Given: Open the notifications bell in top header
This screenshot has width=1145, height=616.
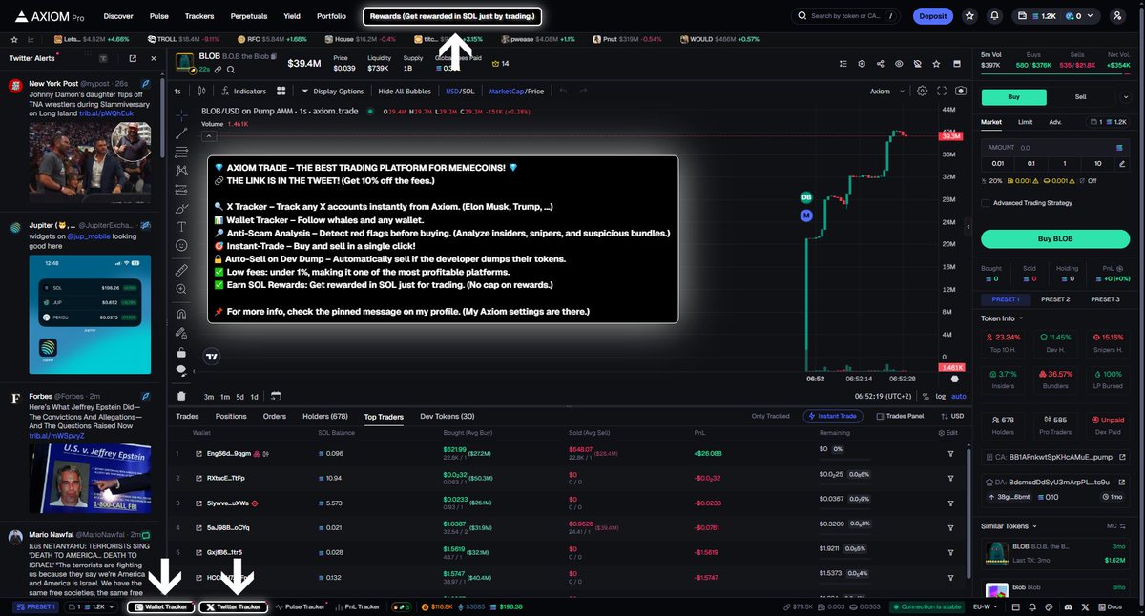Looking at the screenshot, I should pos(995,16).
